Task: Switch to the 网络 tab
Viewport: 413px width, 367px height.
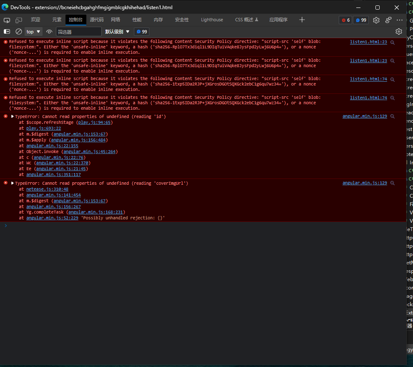Action: pos(115,20)
